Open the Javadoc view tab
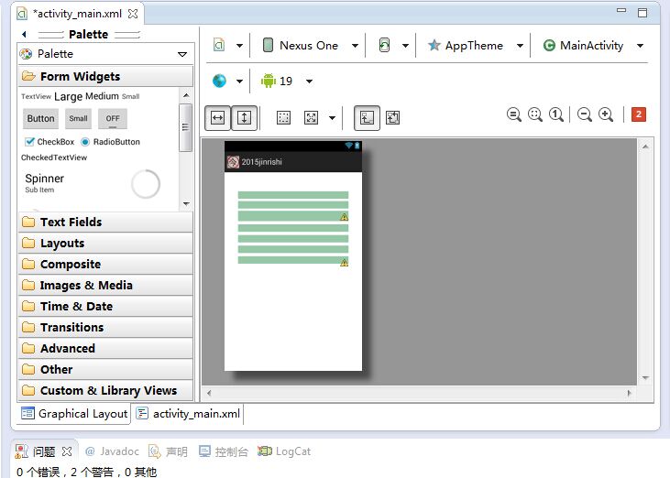This screenshot has width=670, height=478. pos(112,451)
